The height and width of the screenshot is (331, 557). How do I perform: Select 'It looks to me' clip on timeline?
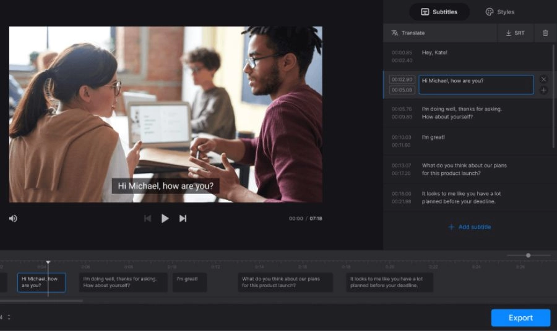390,282
